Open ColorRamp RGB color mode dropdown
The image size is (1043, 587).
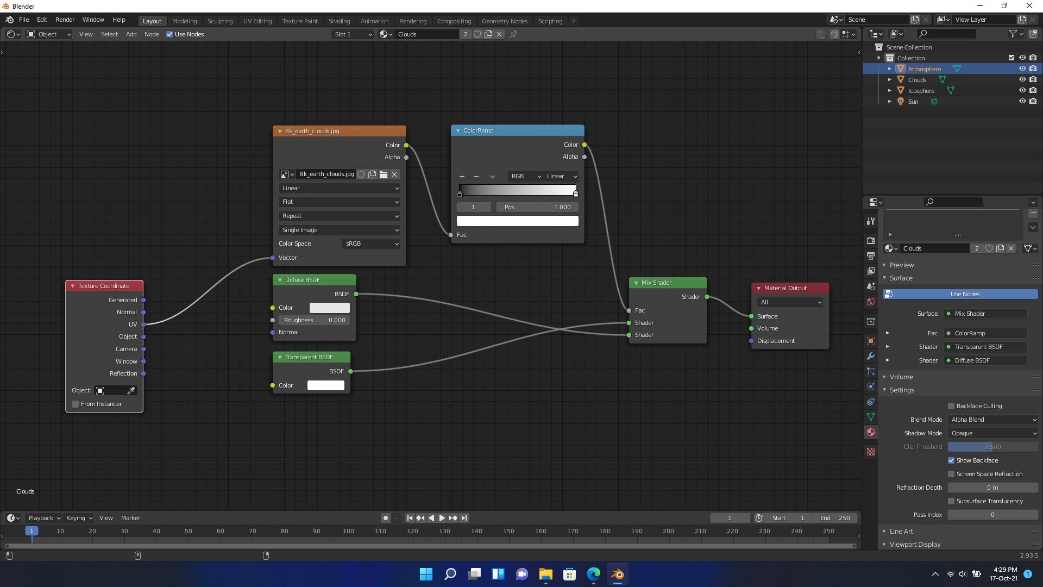click(526, 176)
